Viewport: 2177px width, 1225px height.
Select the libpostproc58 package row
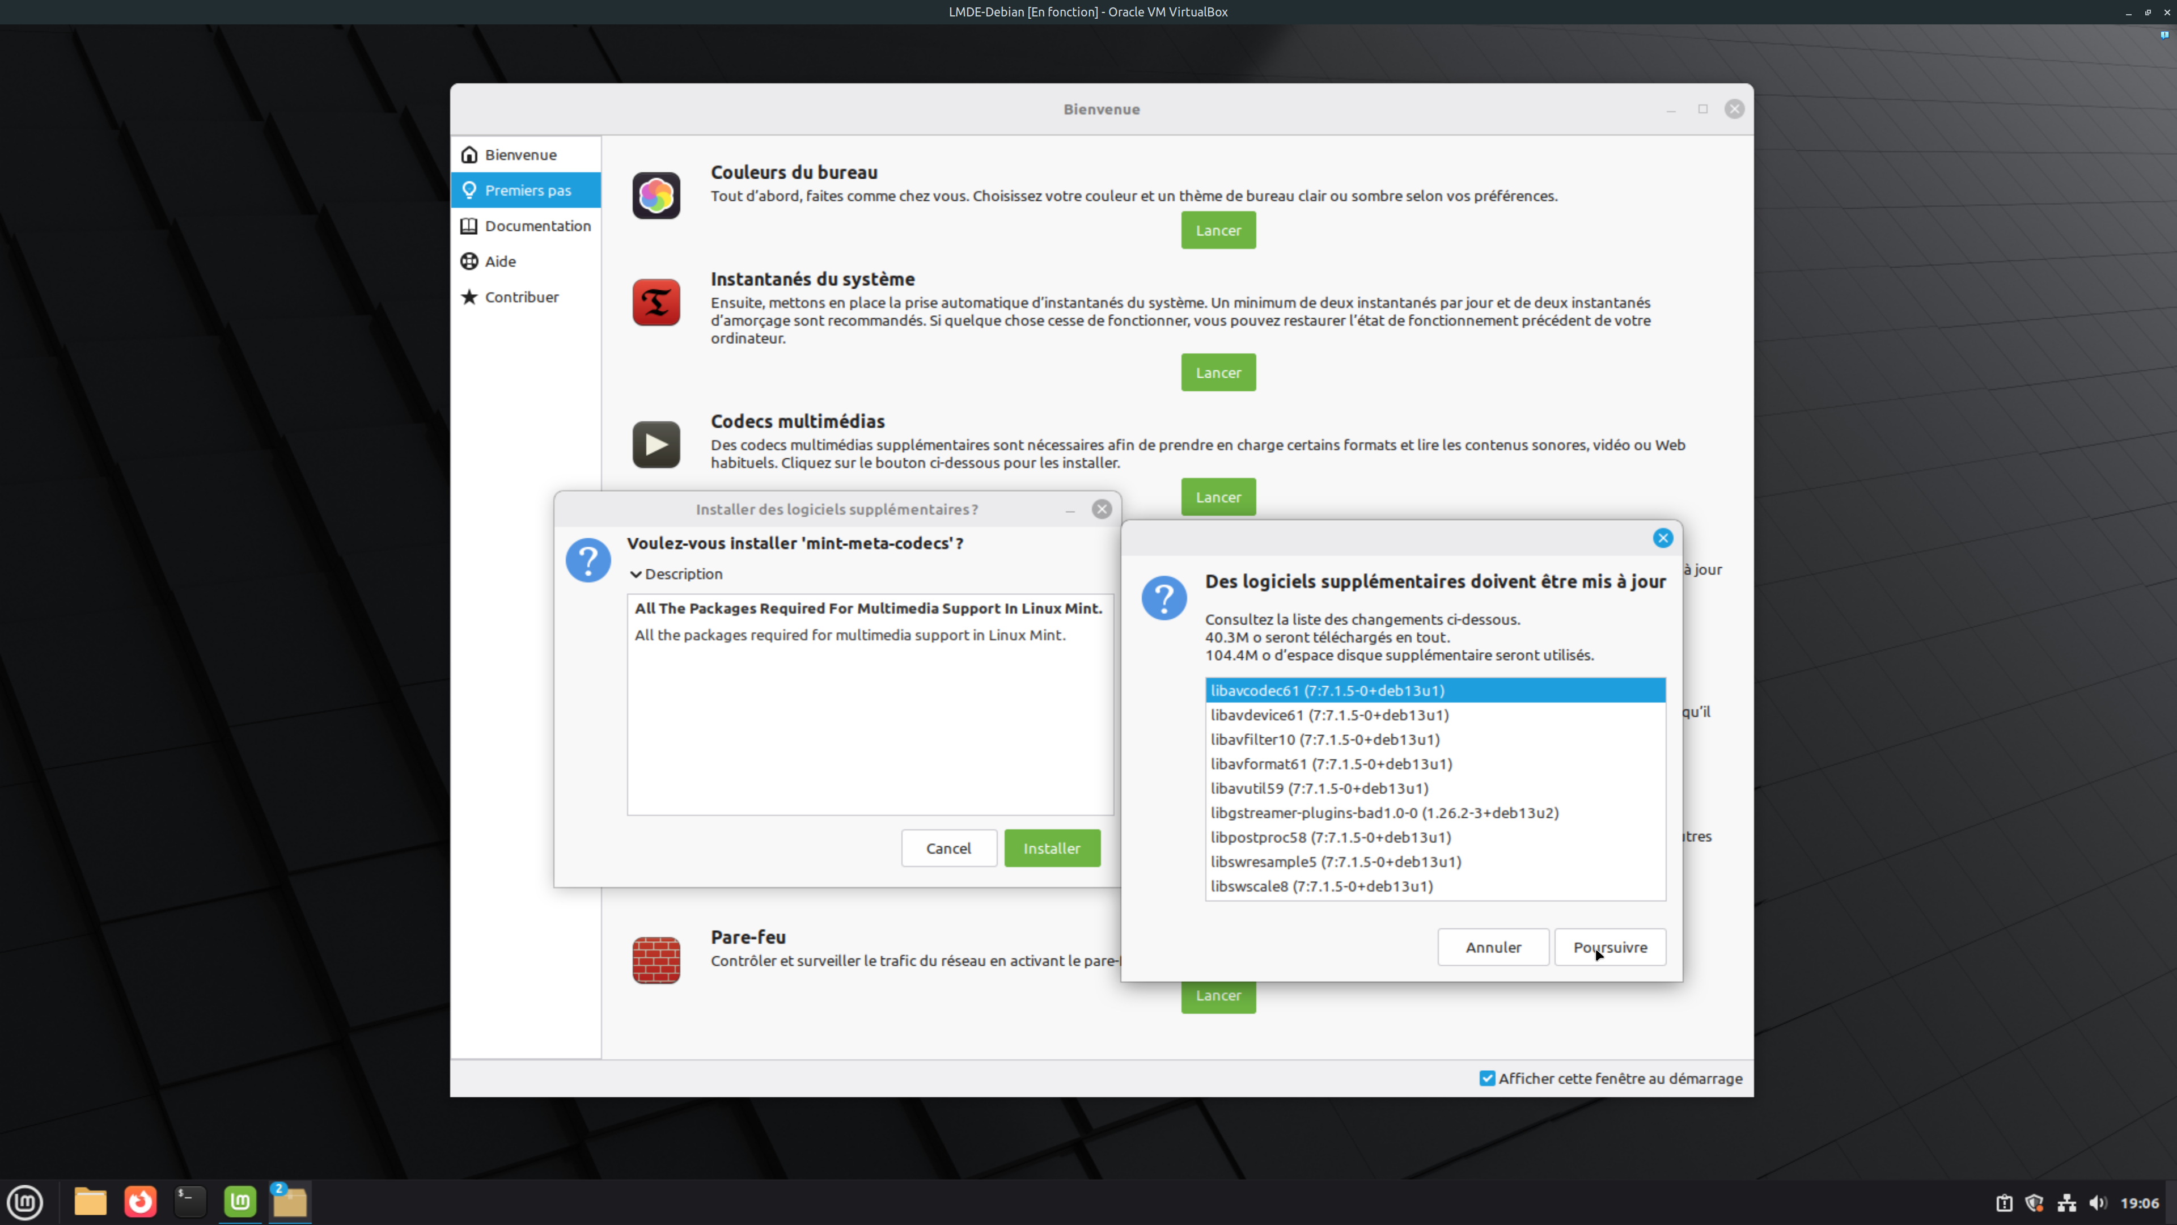tap(1435, 837)
